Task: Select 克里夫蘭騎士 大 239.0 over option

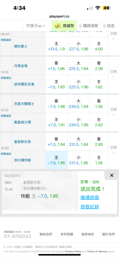Action: pyautogui.click(x=79, y=104)
